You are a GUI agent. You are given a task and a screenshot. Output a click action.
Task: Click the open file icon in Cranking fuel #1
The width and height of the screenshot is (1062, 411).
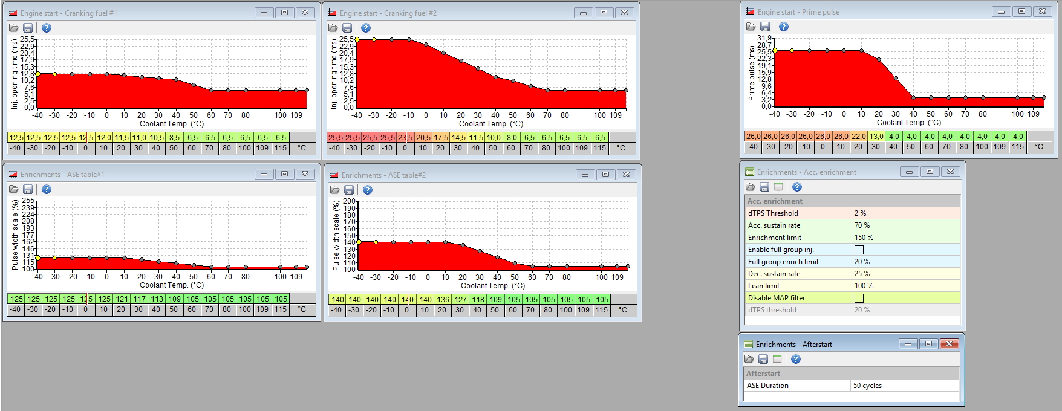tap(14, 28)
